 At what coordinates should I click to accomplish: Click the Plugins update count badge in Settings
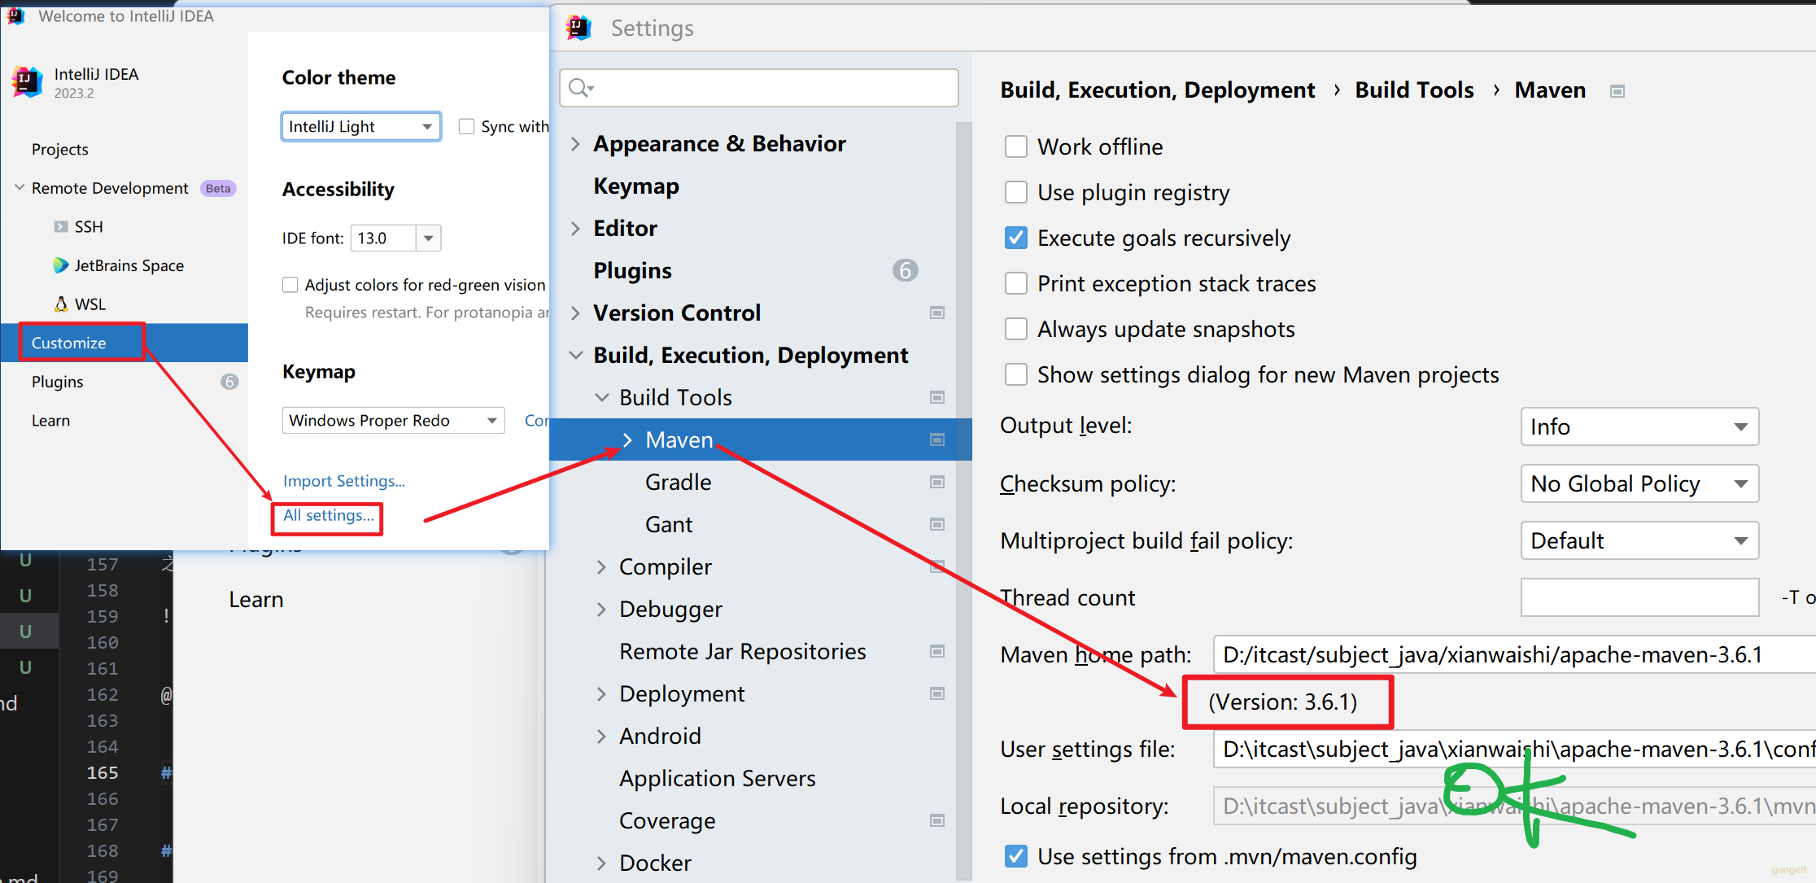click(905, 270)
